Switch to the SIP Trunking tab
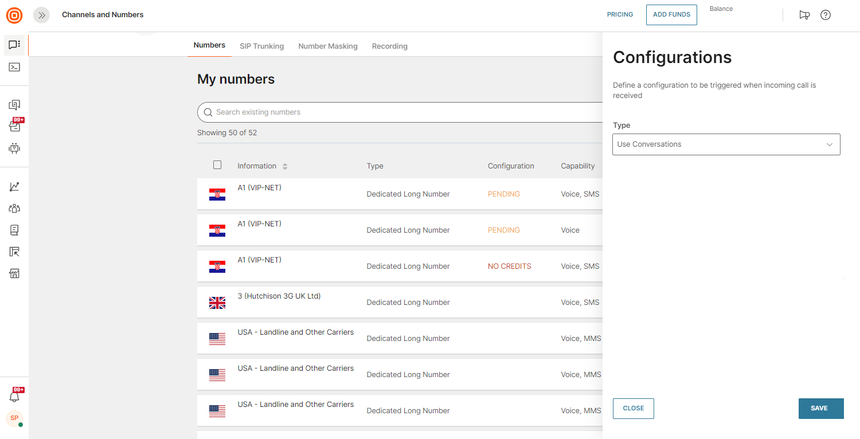 pyautogui.click(x=261, y=46)
